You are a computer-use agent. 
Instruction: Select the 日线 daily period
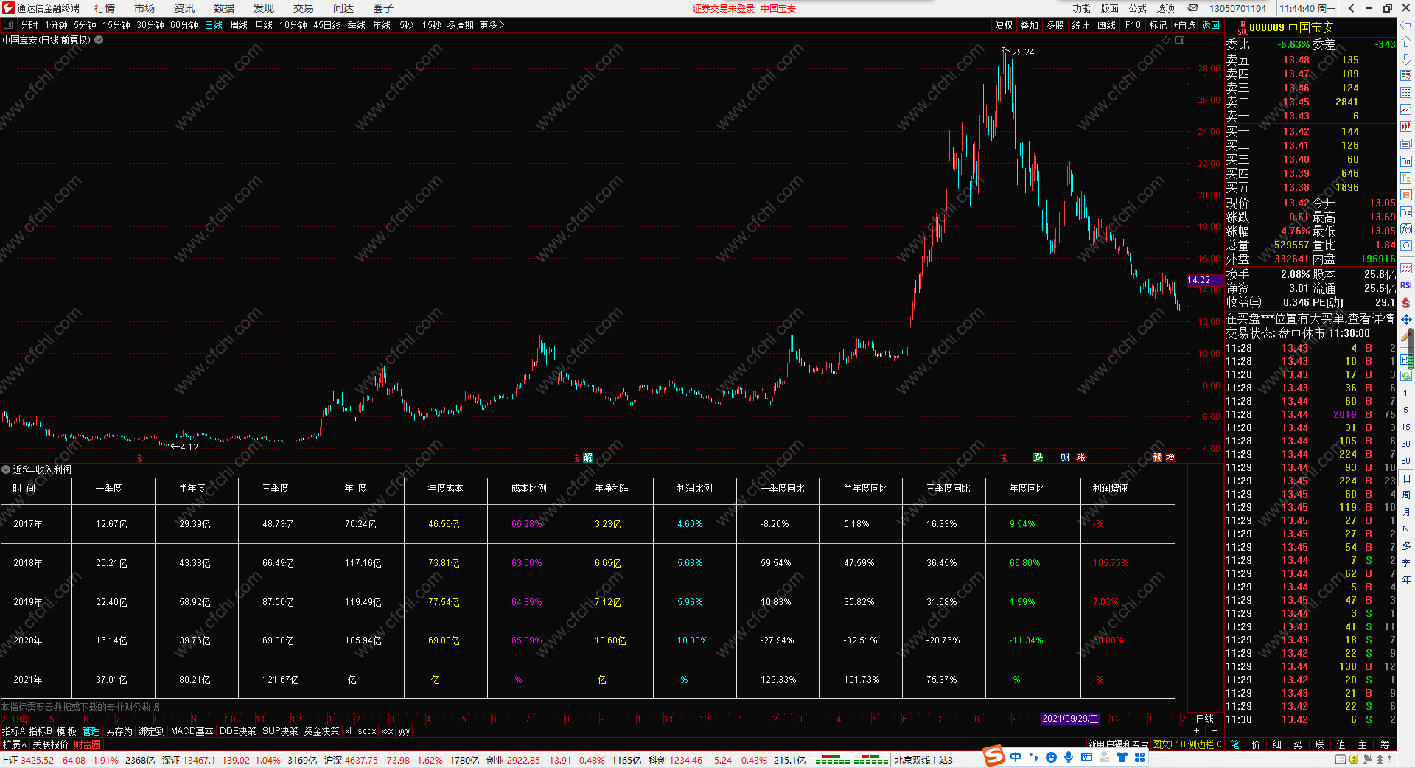[214, 25]
